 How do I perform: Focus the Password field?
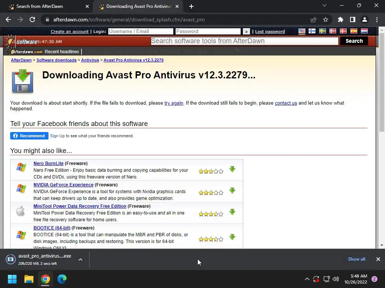pos(208,31)
